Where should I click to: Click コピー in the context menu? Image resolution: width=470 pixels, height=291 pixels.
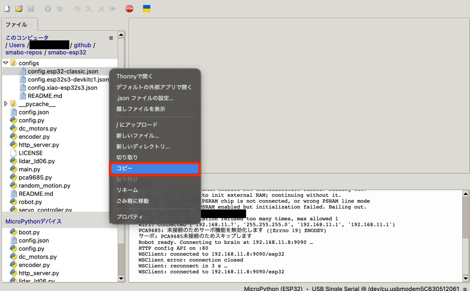(x=155, y=168)
